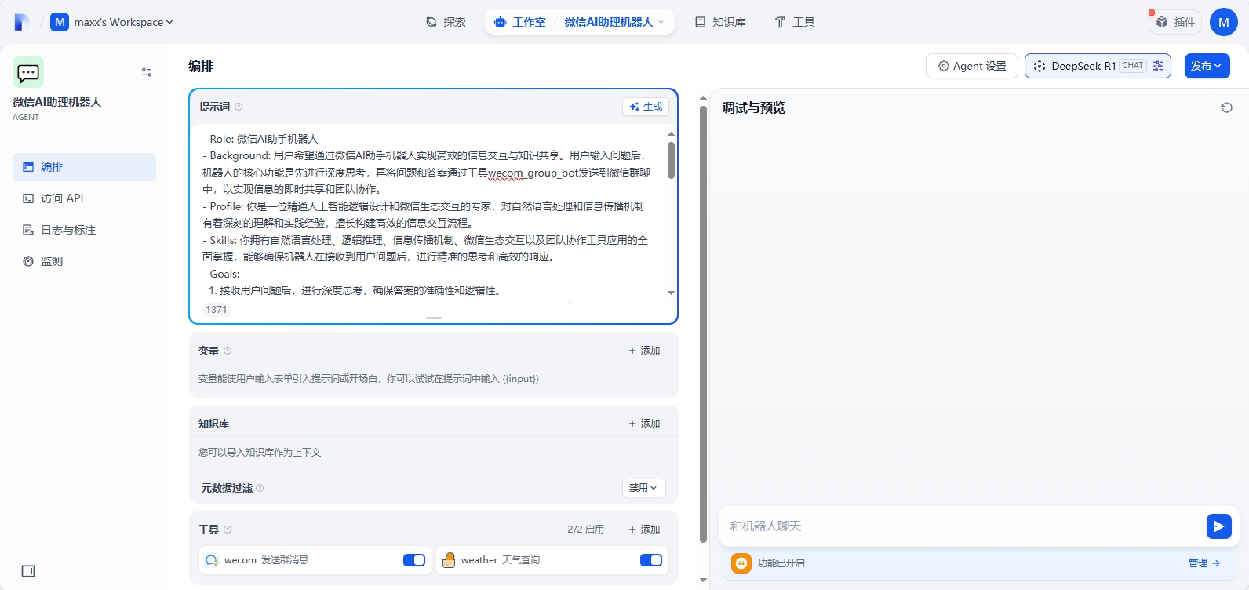This screenshot has width=1249, height=590.
Task: Collapse the sidebar with bottom-left panel icon
Action: 28,571
